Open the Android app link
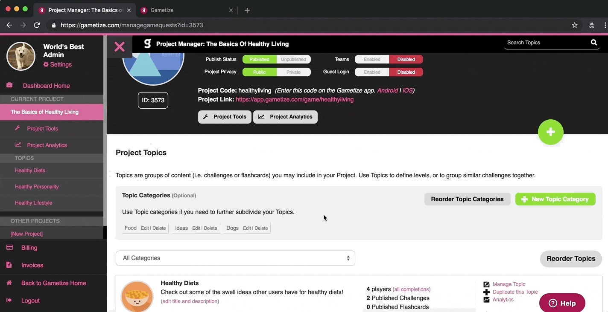 (387, 90)
